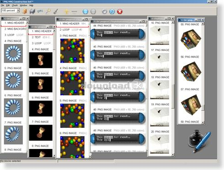This screenshot has height=170, width=224.
Task: Click the blue question mark help icon
Action: (112, 11)
